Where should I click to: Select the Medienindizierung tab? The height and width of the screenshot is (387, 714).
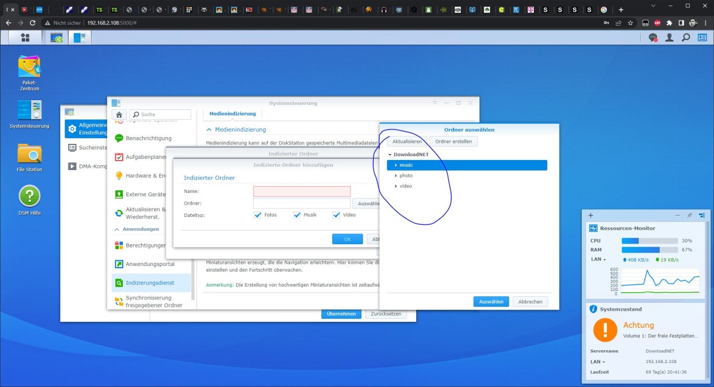[x=233, y=114]
